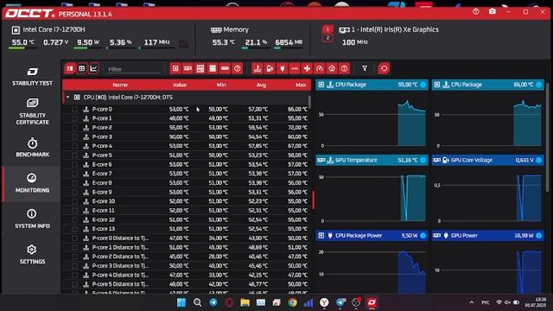Switch to the graph-only view icon

tap(93, 69)
